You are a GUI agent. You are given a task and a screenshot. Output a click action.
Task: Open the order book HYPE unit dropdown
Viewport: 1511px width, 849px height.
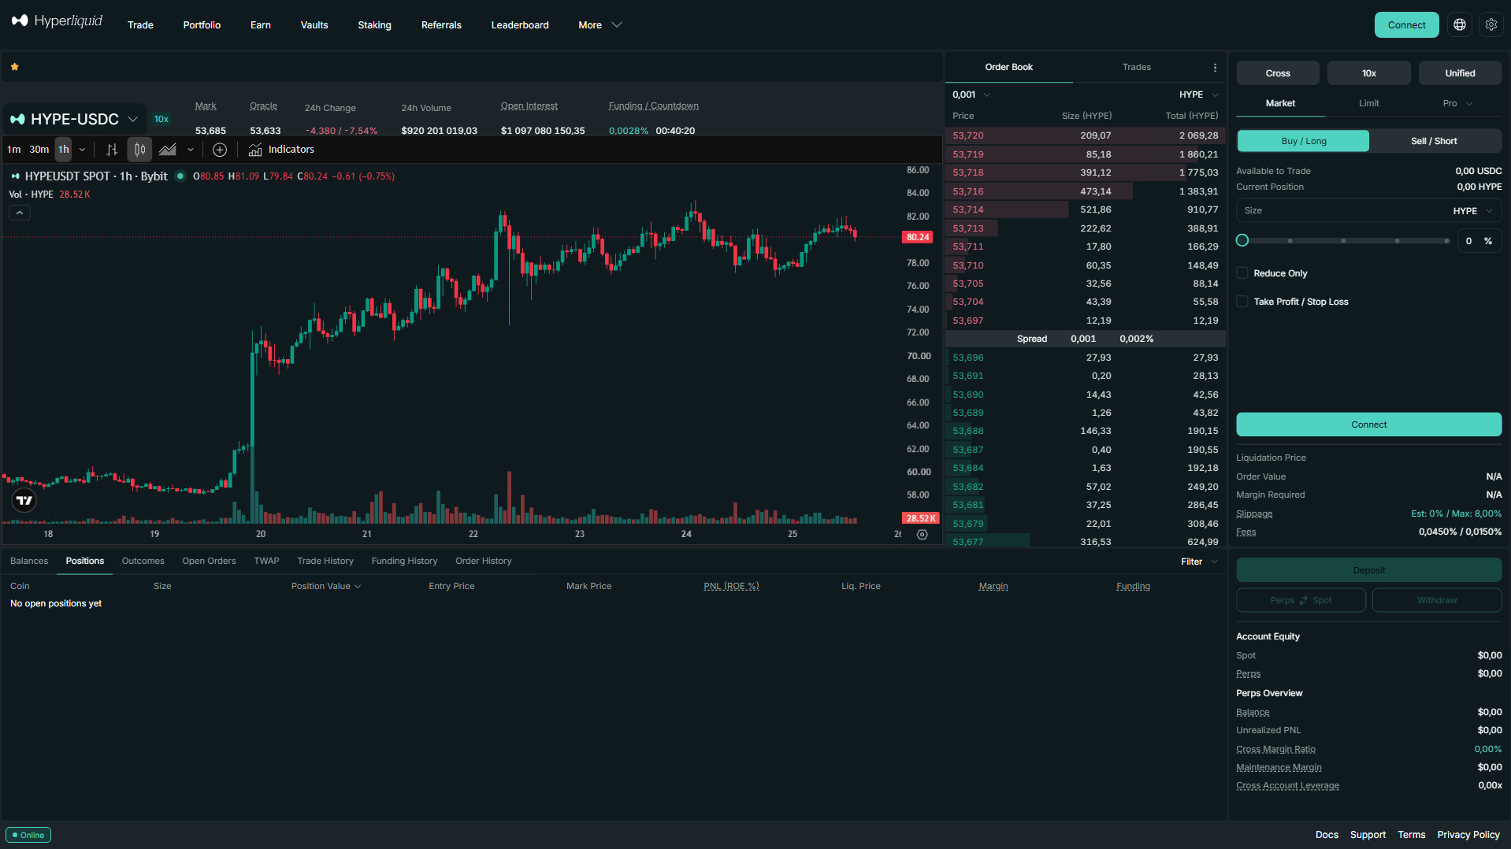(x=1199, y=95)
